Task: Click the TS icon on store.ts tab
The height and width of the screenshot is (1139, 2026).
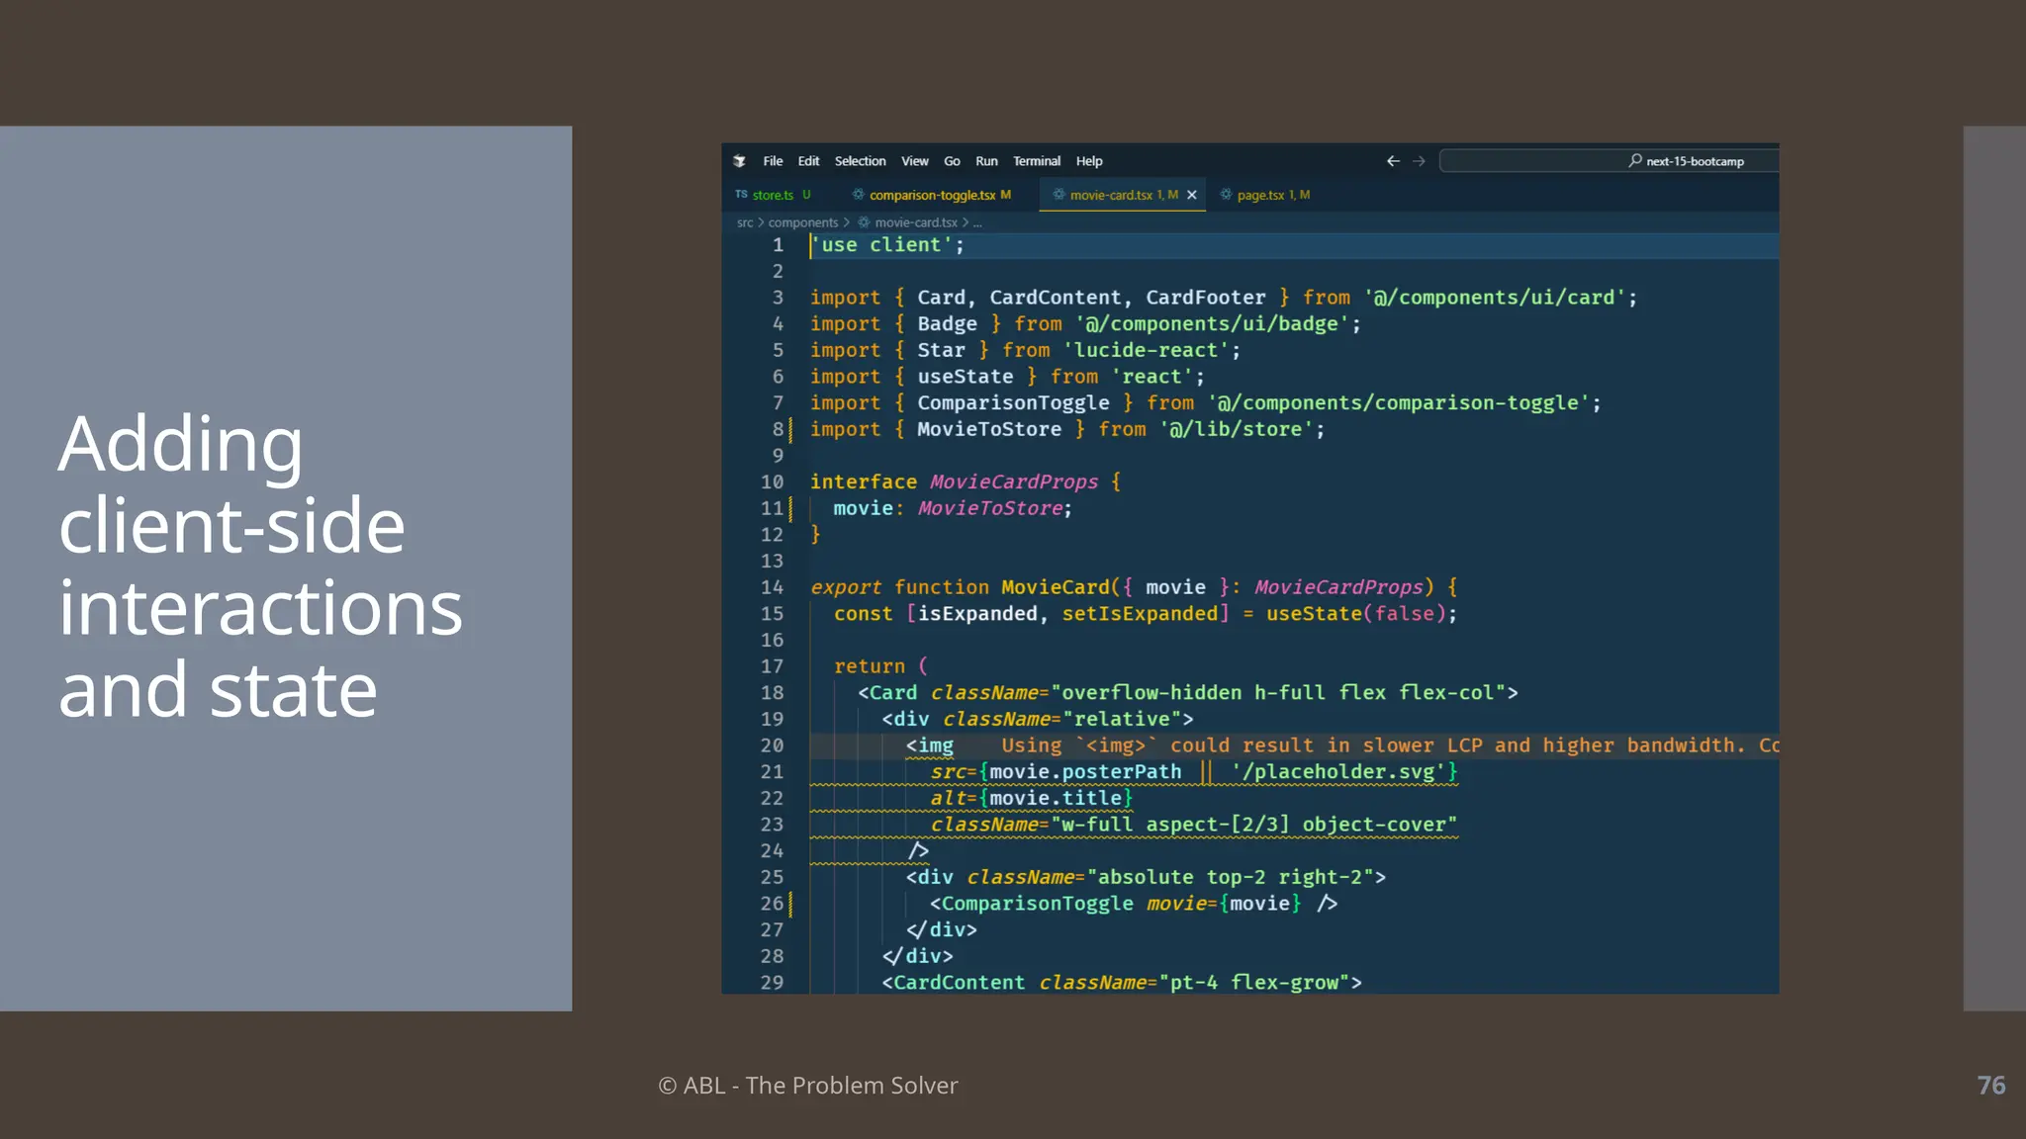Action: coord(741,195)
